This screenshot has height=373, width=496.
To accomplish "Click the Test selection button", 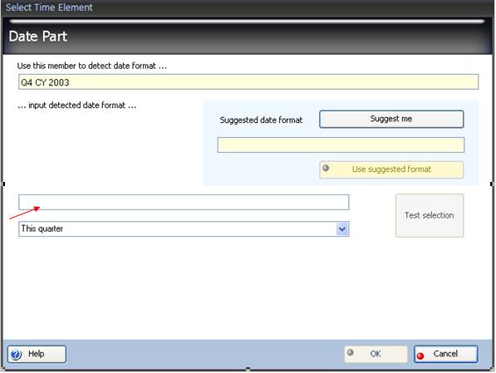I will (x=430, y=215).
